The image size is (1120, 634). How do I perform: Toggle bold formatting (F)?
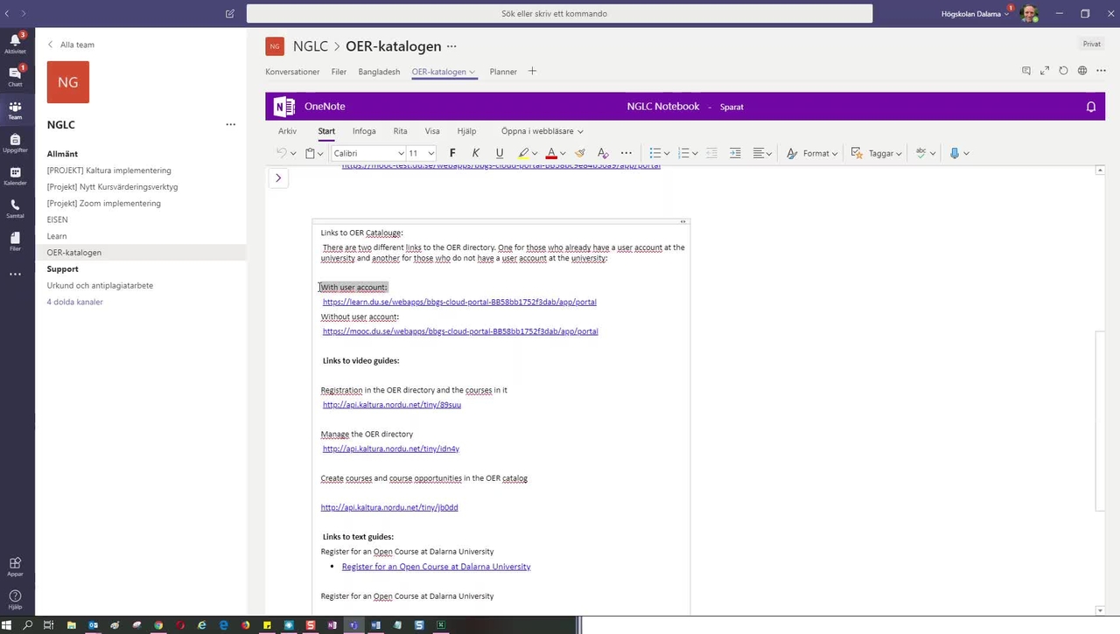pos(452,153)
